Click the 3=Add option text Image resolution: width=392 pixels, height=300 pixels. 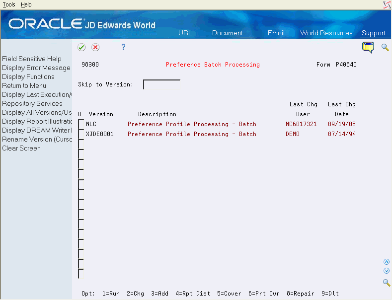(159, 294)
